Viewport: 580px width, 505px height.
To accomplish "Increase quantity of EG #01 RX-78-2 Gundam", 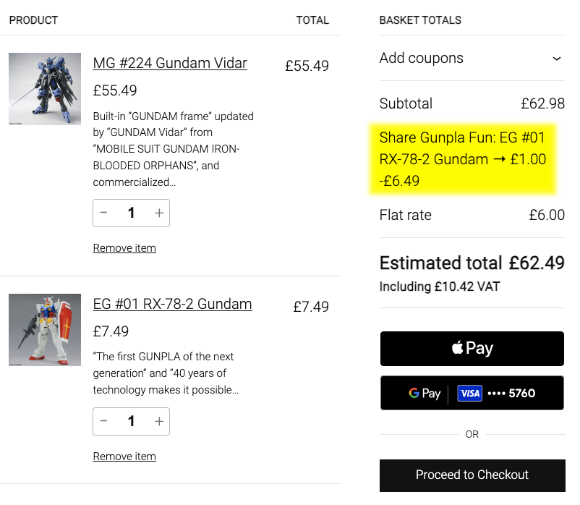I will tap(159, 421).
